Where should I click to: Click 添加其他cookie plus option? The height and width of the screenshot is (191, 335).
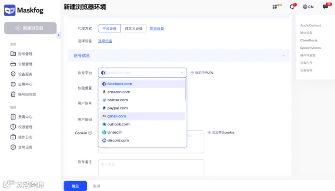(x=221, y=133)
